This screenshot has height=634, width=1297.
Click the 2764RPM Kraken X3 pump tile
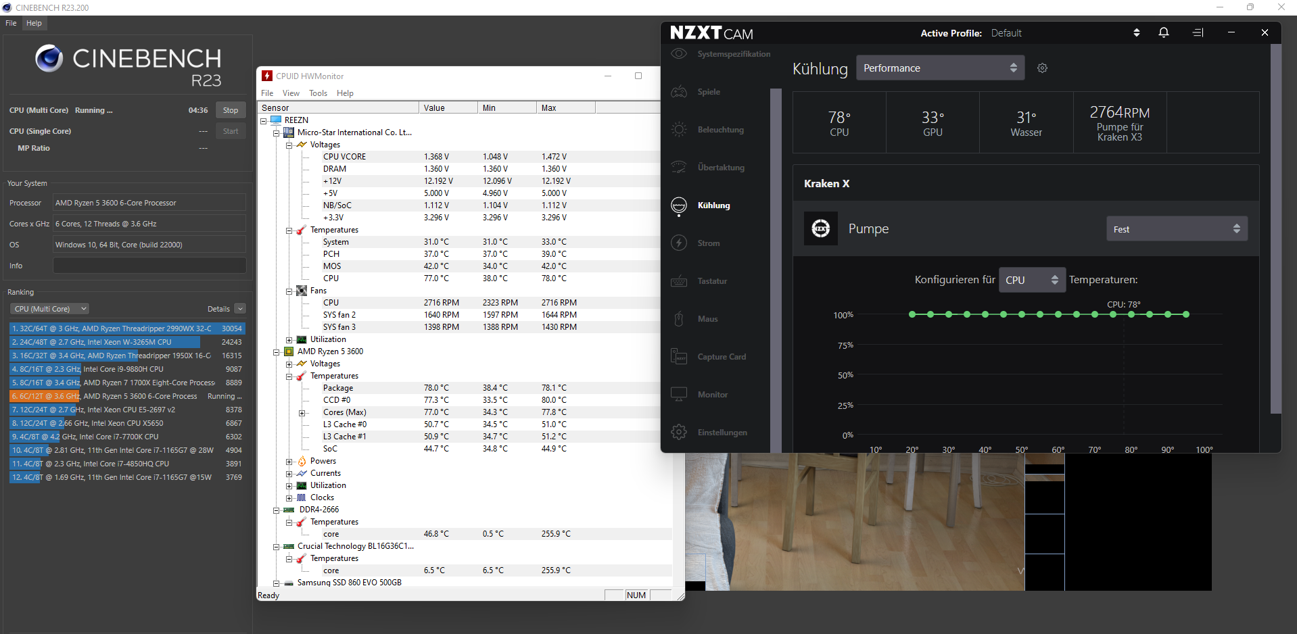[x=1120, y=122]
